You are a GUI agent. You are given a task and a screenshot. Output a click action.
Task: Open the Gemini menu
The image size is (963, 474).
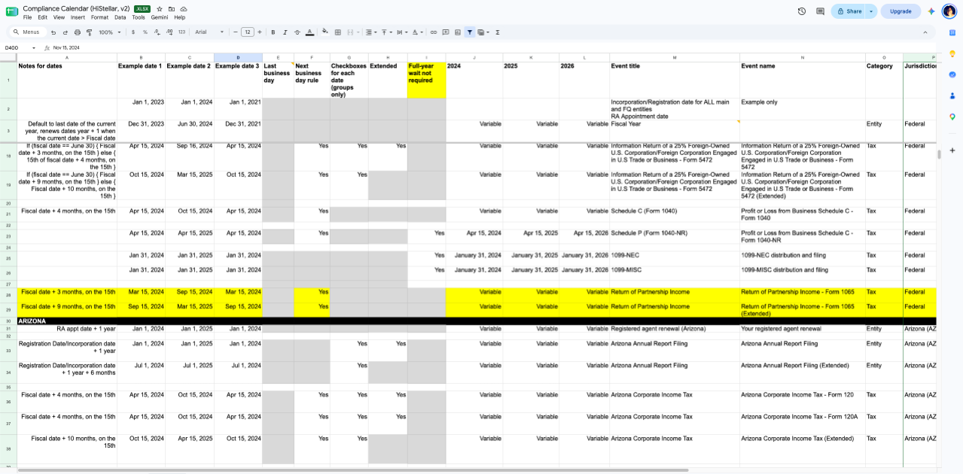pos(160,17)
